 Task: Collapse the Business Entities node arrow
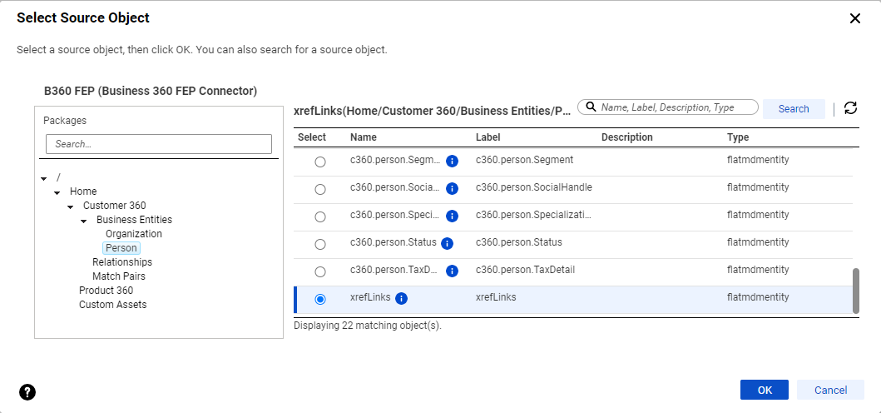84,221
